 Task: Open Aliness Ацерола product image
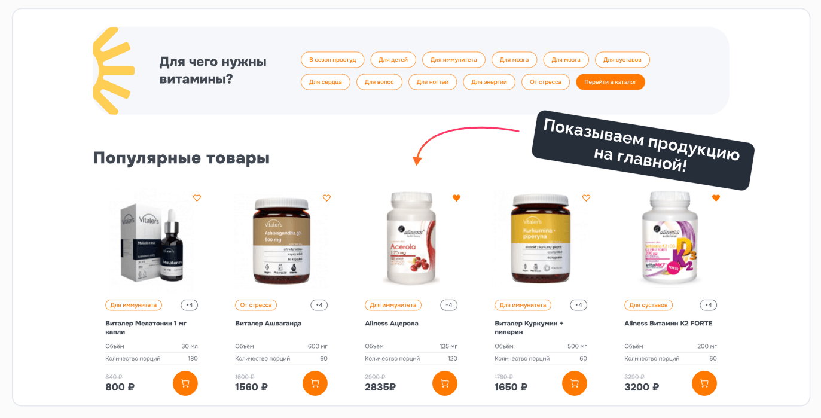(411, 239)
